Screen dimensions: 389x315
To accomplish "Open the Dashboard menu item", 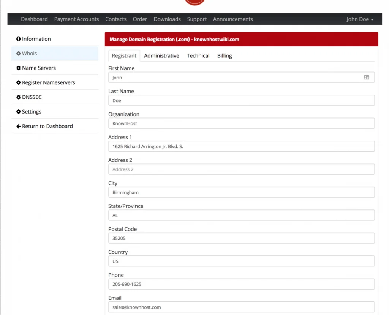I will pos(34,19).
